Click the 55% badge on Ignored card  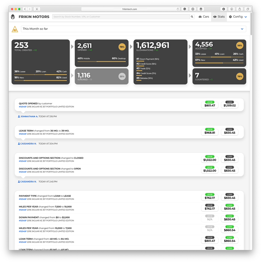point(122,77)
